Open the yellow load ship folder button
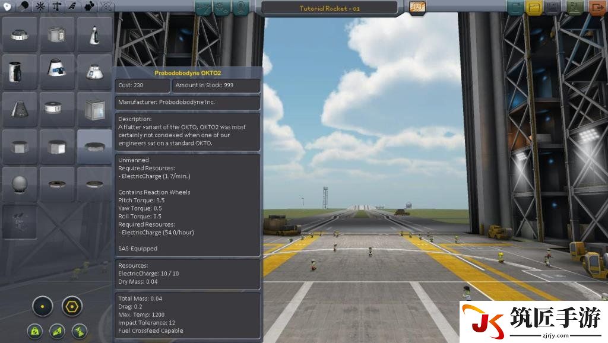 tap(534, 7)
